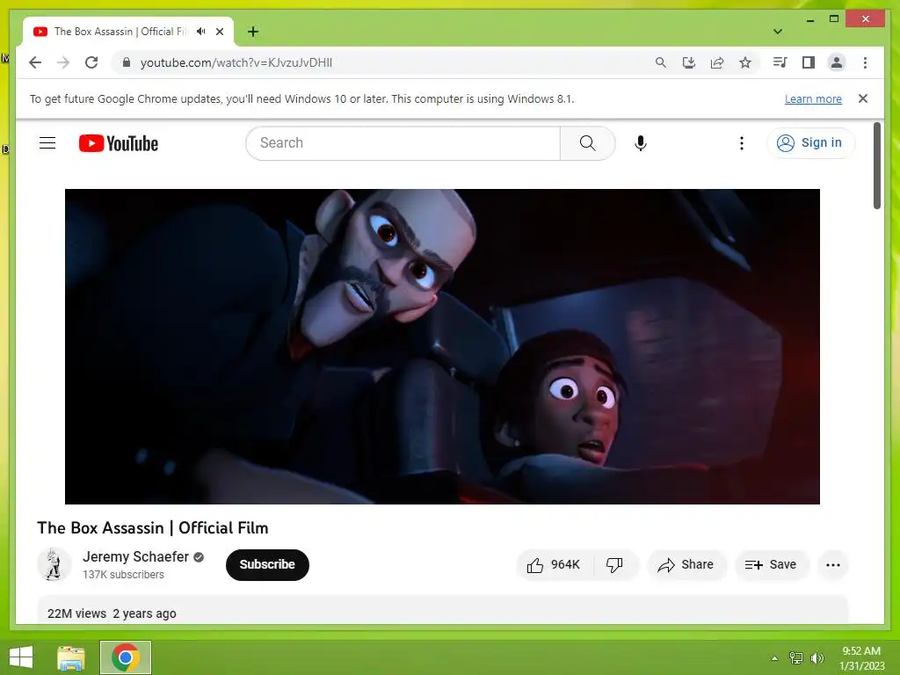This screenshot has width=900, height=675.
Task: Open the taskbar clock showing 9:52 AM
Action: pos(861,658)
